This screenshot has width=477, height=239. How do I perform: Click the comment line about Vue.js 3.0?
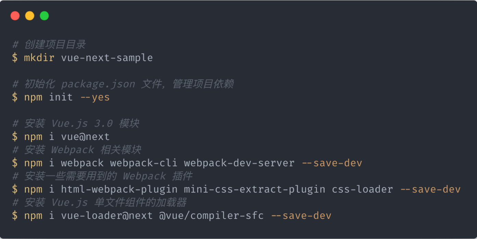tap(76, 124)
